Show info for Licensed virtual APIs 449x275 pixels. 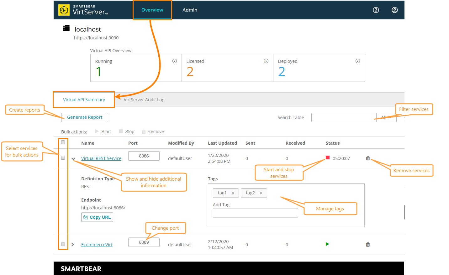point(266,61)
